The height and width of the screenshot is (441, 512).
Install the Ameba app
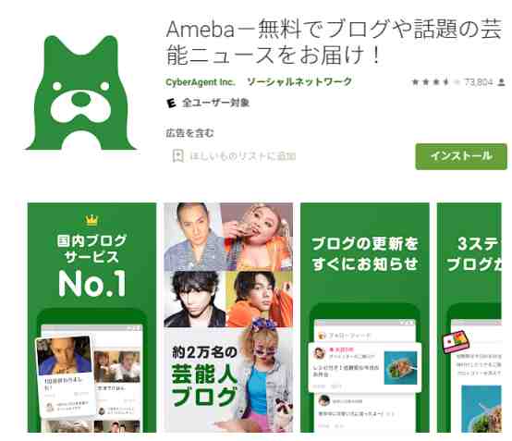tap(461, 156)
